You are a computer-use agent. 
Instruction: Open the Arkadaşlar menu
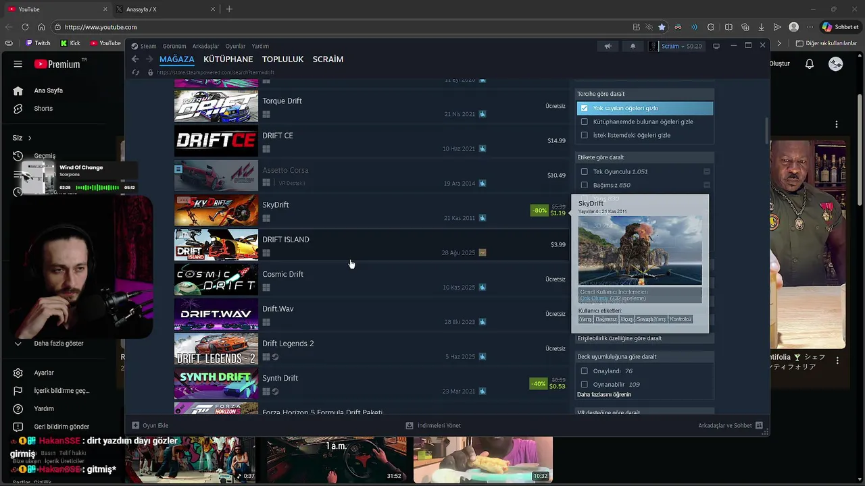point(205,46)
